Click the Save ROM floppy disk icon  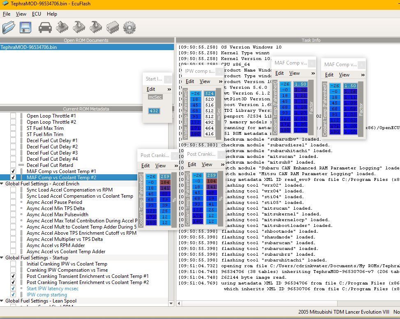[x=25, y=28]
